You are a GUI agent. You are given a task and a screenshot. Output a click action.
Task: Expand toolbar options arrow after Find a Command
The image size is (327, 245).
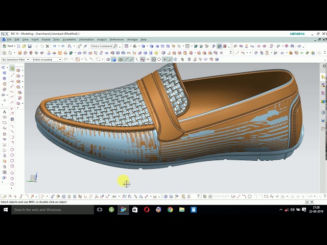(120, 47)
